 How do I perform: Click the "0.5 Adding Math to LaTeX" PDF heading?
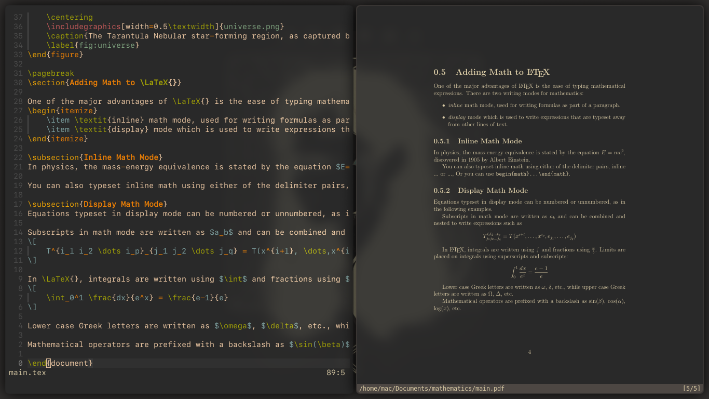click(x=491, y=72)
